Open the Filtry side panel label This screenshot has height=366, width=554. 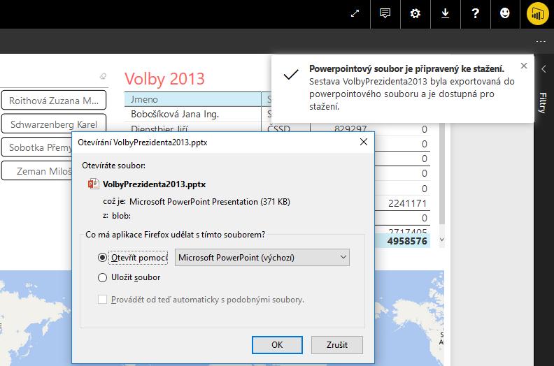click(543, 103)
